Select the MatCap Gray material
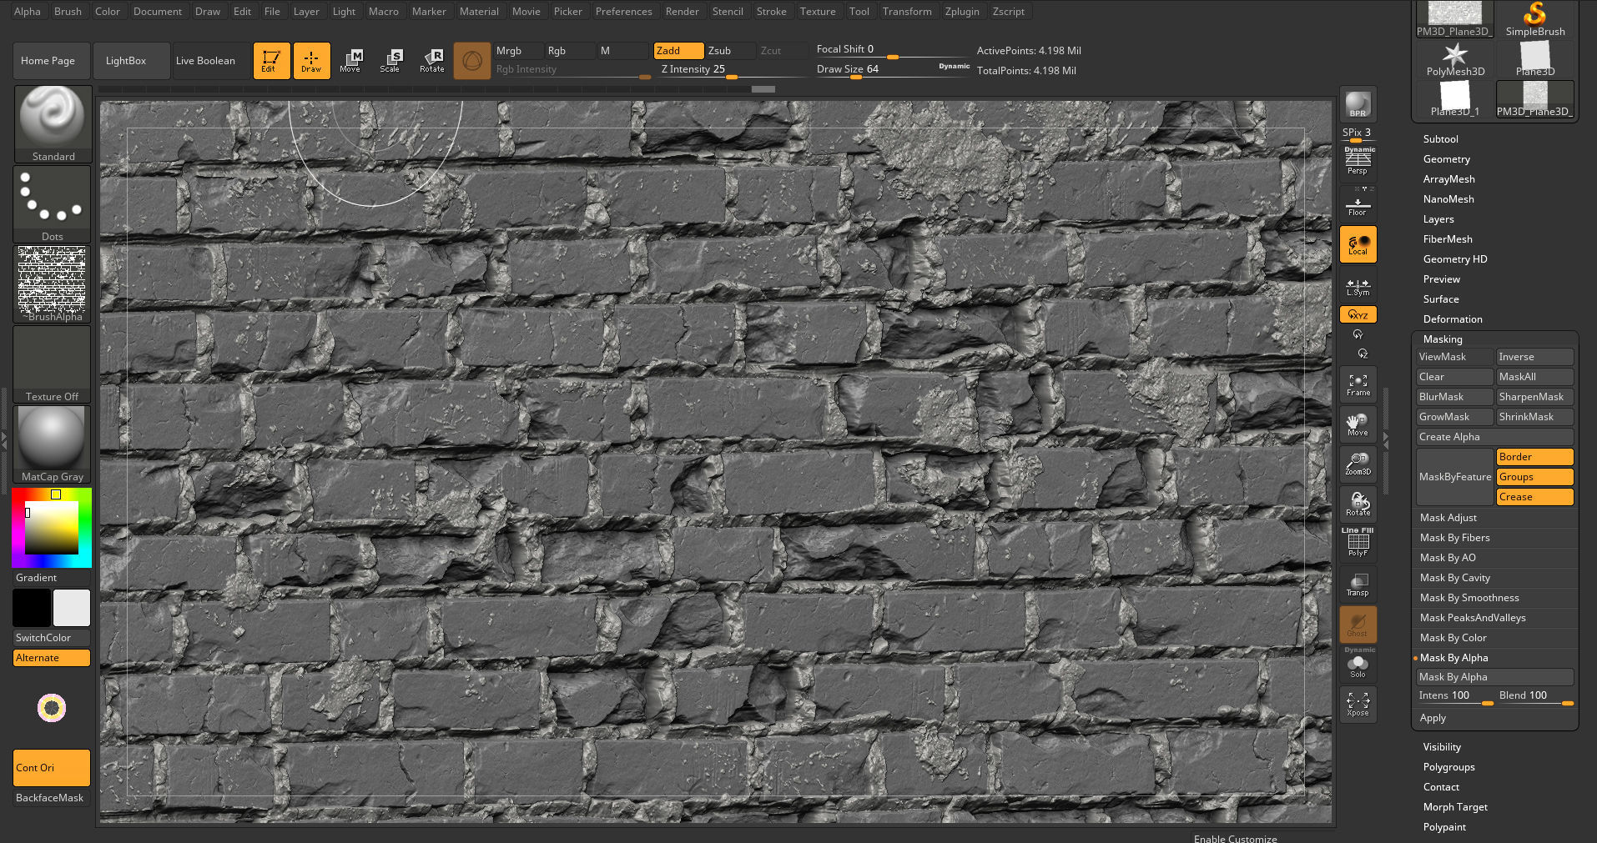Viewport: 1597px width, 843px height. [x=50, y=439]
